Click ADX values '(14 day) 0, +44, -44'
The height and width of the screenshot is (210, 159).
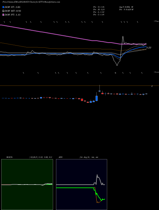coord(89,157)
